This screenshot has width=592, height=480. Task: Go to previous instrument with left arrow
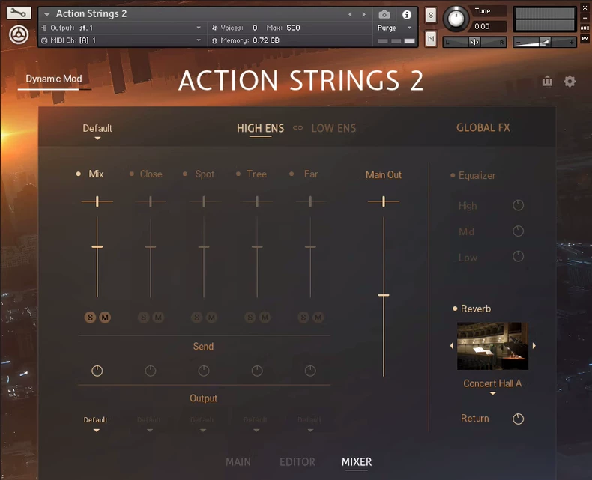pyautogui.click(x=350, y=14)
